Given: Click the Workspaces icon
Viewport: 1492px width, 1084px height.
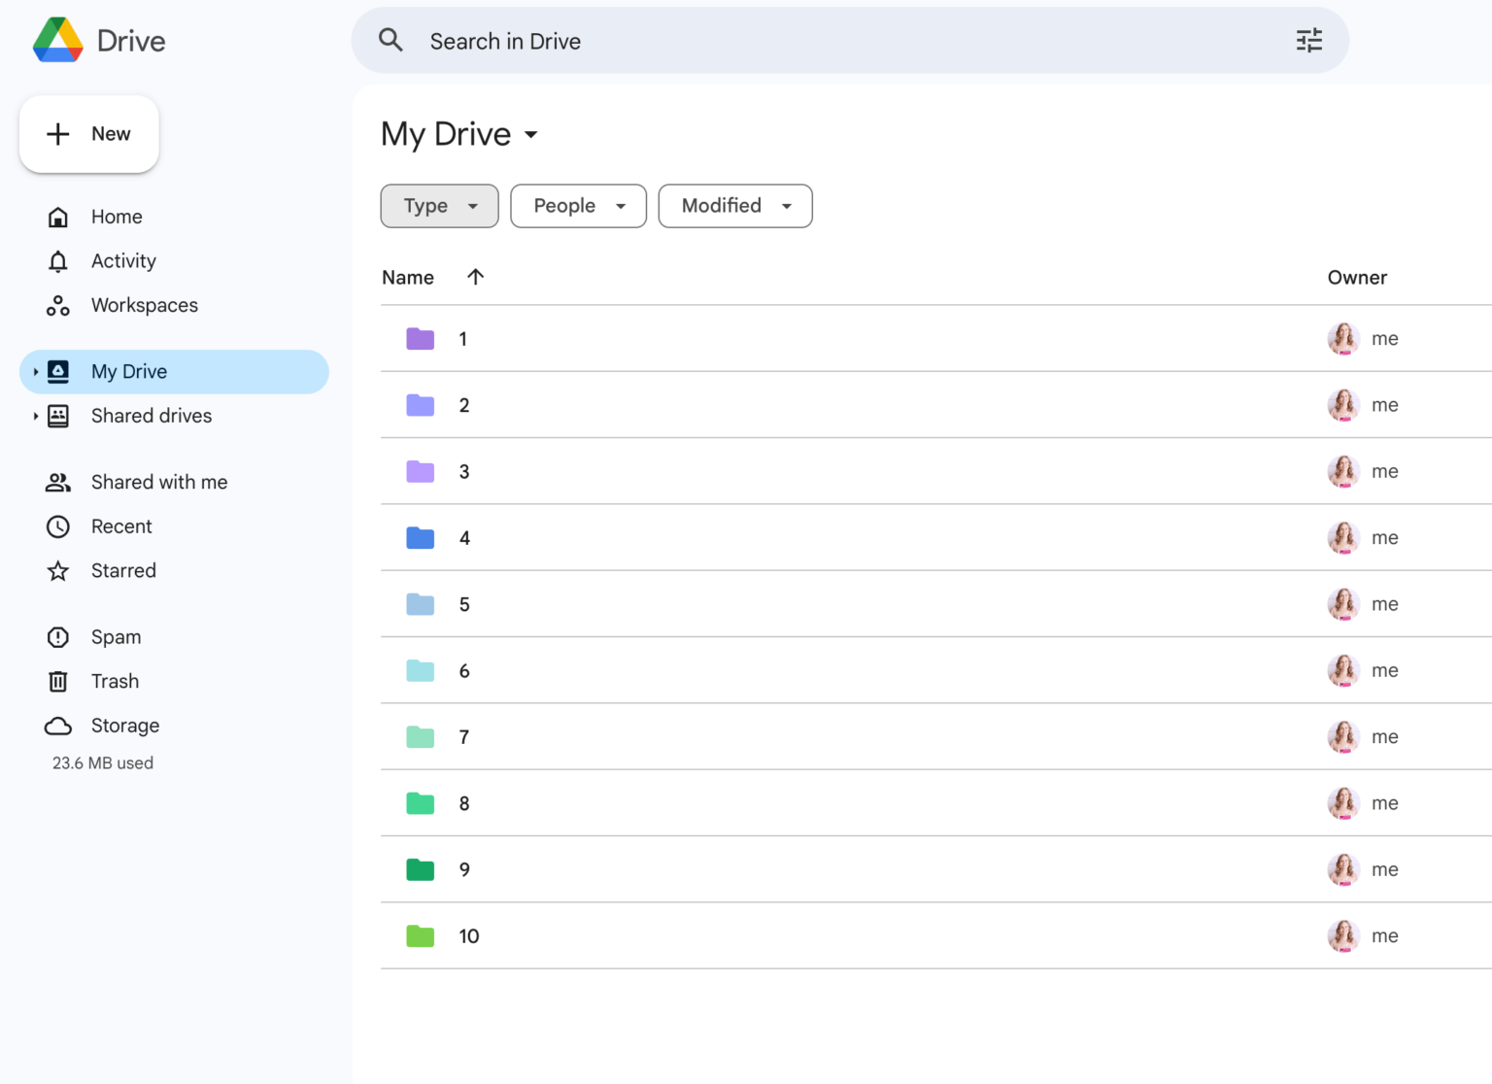Looking at the screenshot, I should coord(58,305).
